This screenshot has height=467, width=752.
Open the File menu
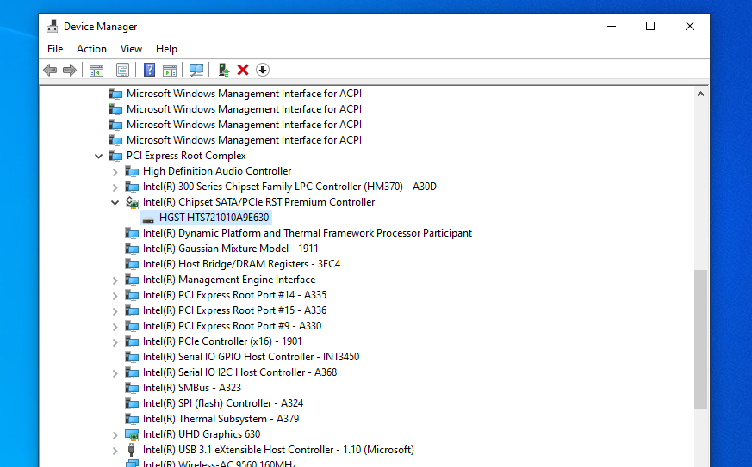pyautogui.click(x=55, y=49)
